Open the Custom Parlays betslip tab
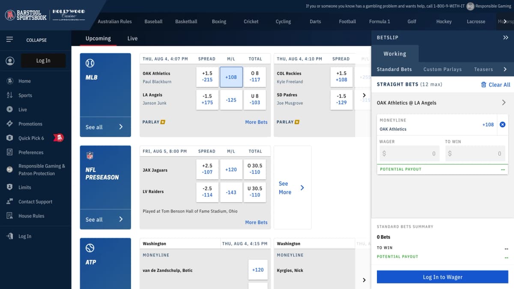Viewport: 514px width, 289px height. pyautogui.click(x=442, y=69)
